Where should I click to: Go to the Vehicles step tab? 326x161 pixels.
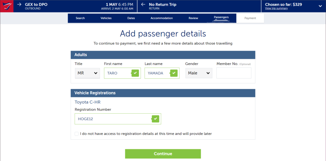click(106, 18)
